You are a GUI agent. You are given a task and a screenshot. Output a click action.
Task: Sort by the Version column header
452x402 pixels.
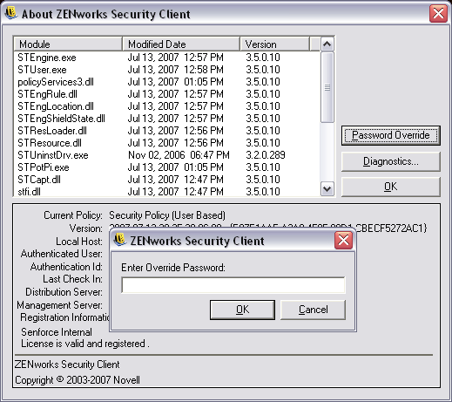pyautogui.click(x=274, y=44)
